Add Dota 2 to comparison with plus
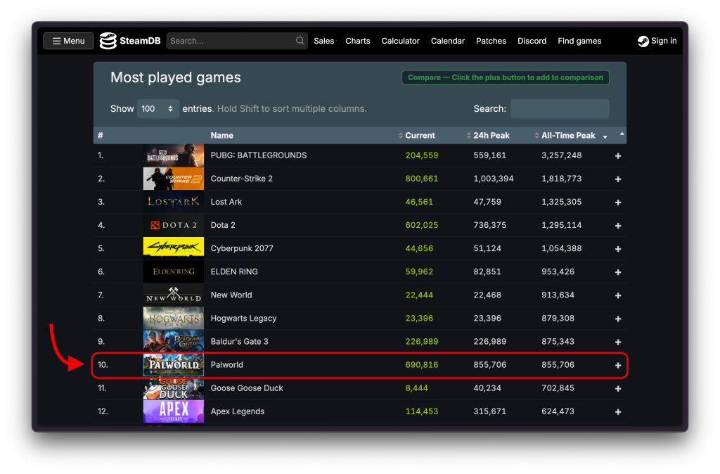720x474 pixels. click(618, 226)
